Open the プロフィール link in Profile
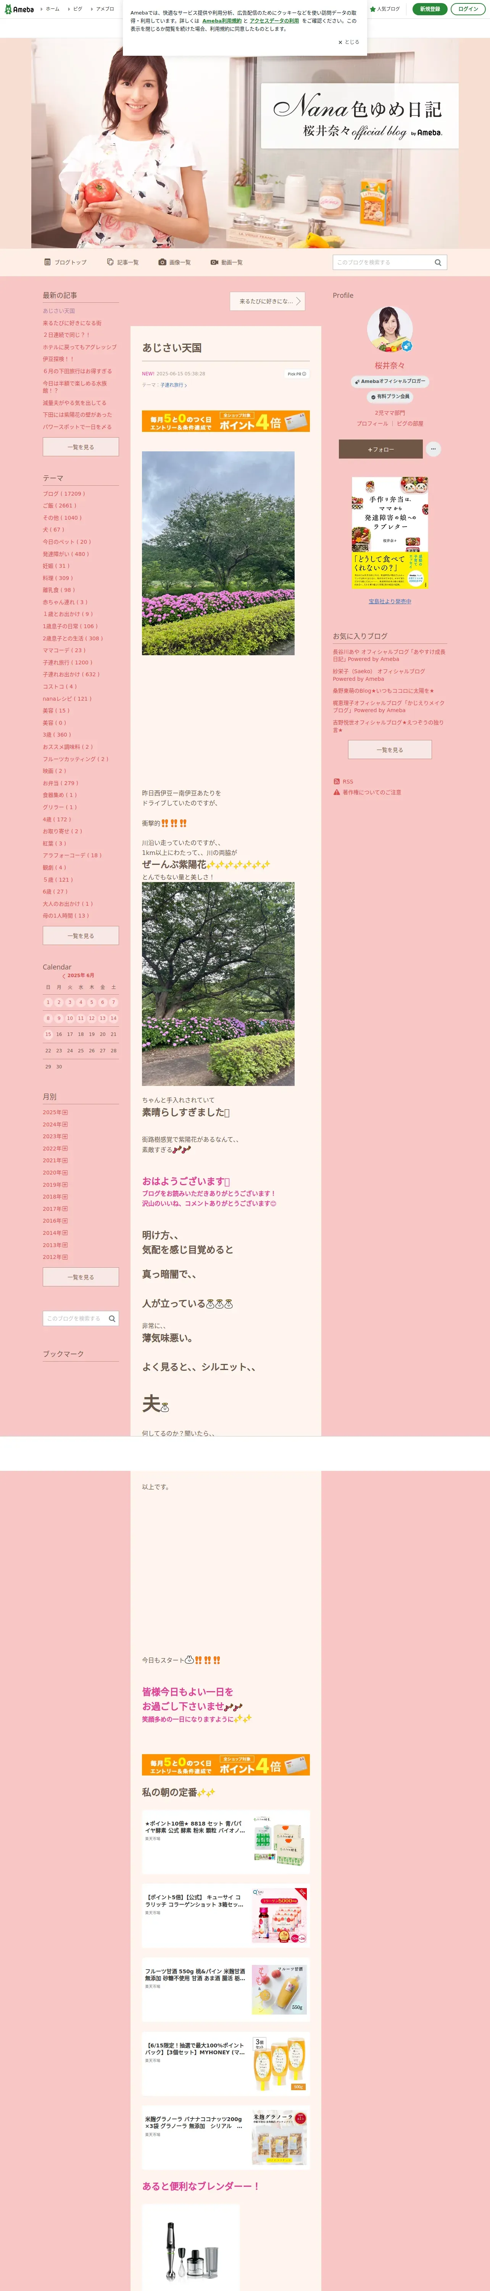 coord(372,423)
